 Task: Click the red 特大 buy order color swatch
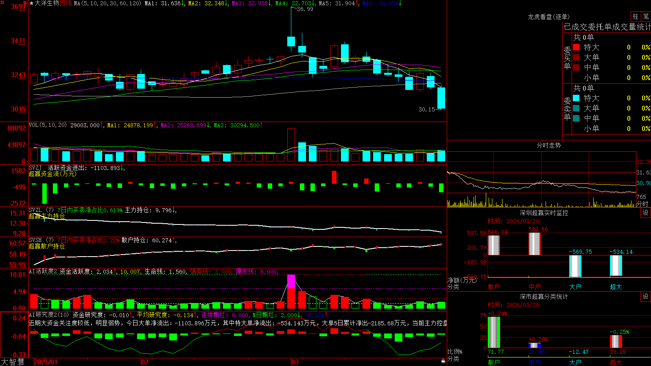pyautogui.click(x=576, y=47)
